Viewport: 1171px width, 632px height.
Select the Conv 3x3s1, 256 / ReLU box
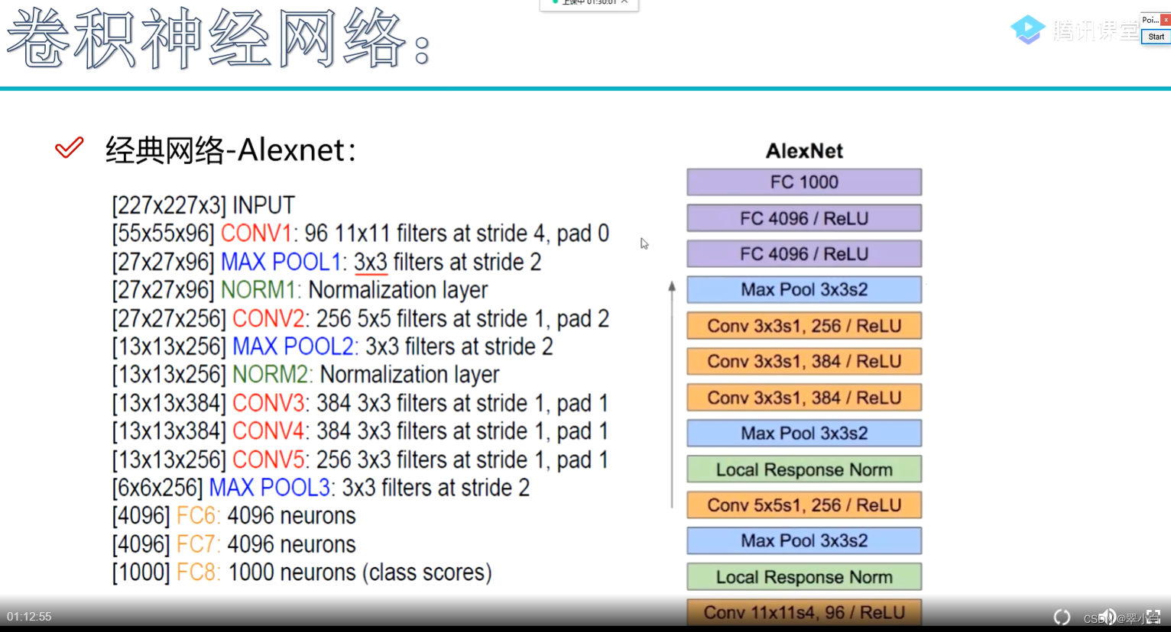click(804, 326)
